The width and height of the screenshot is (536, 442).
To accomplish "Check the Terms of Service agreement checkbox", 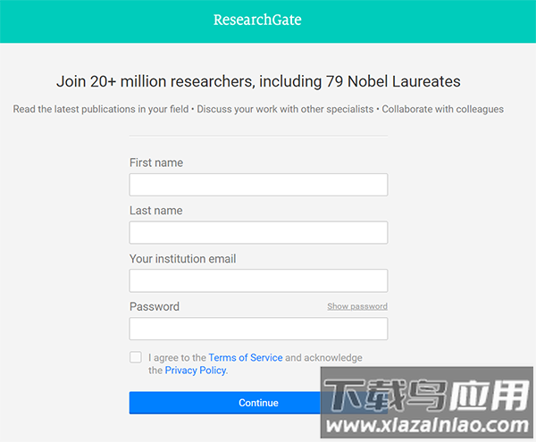I will click(136, 357).
